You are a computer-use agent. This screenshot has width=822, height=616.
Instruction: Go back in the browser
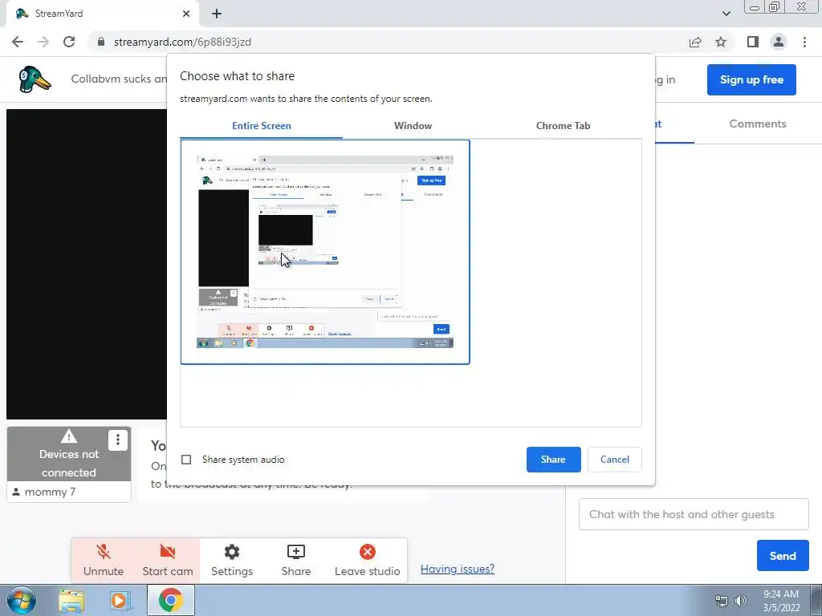coord(18,42)
